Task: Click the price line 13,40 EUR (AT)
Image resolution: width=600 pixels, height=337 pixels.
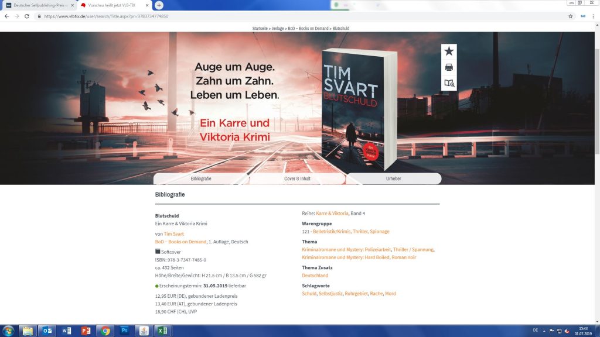Action: click(196, 304)
